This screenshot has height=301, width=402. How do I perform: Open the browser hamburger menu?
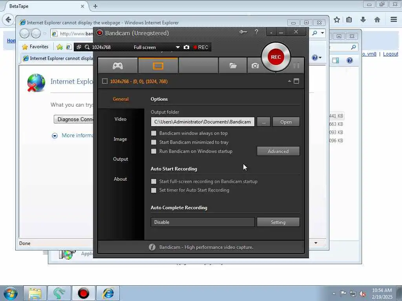coord(394,20)
